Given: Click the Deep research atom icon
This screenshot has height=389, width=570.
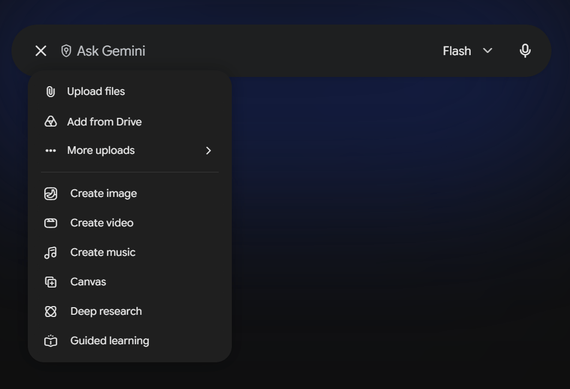Looking at the screenshot, I should (x=51, y=312).
